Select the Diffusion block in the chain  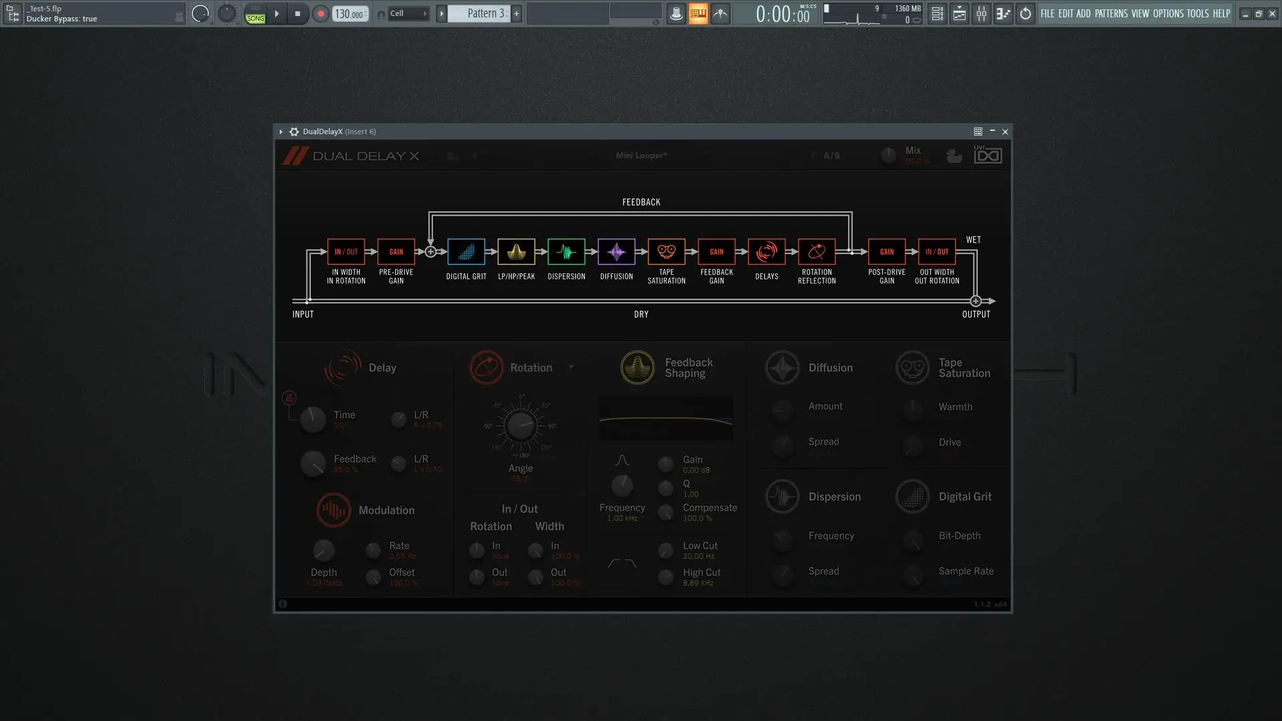pyautogui.click(x=616, y=252)
